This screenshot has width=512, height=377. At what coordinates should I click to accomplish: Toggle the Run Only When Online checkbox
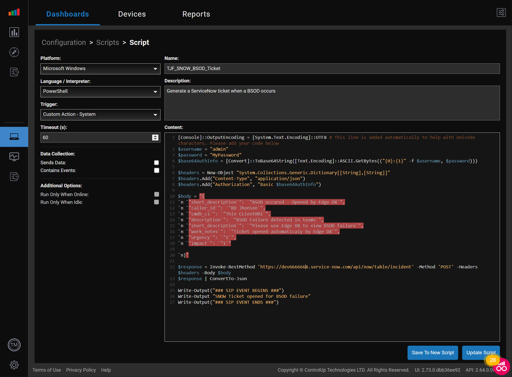[157, 194]
